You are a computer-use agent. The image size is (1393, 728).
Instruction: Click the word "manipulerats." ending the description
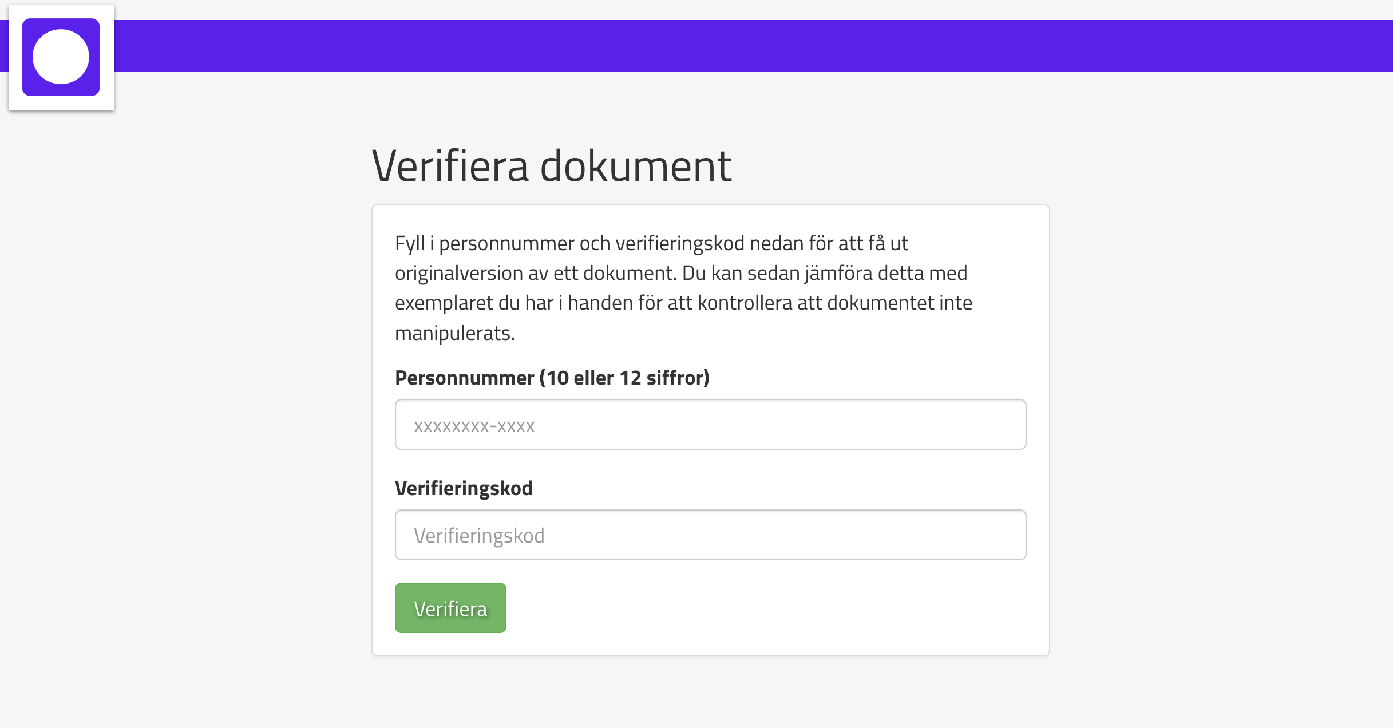[455, 333]
